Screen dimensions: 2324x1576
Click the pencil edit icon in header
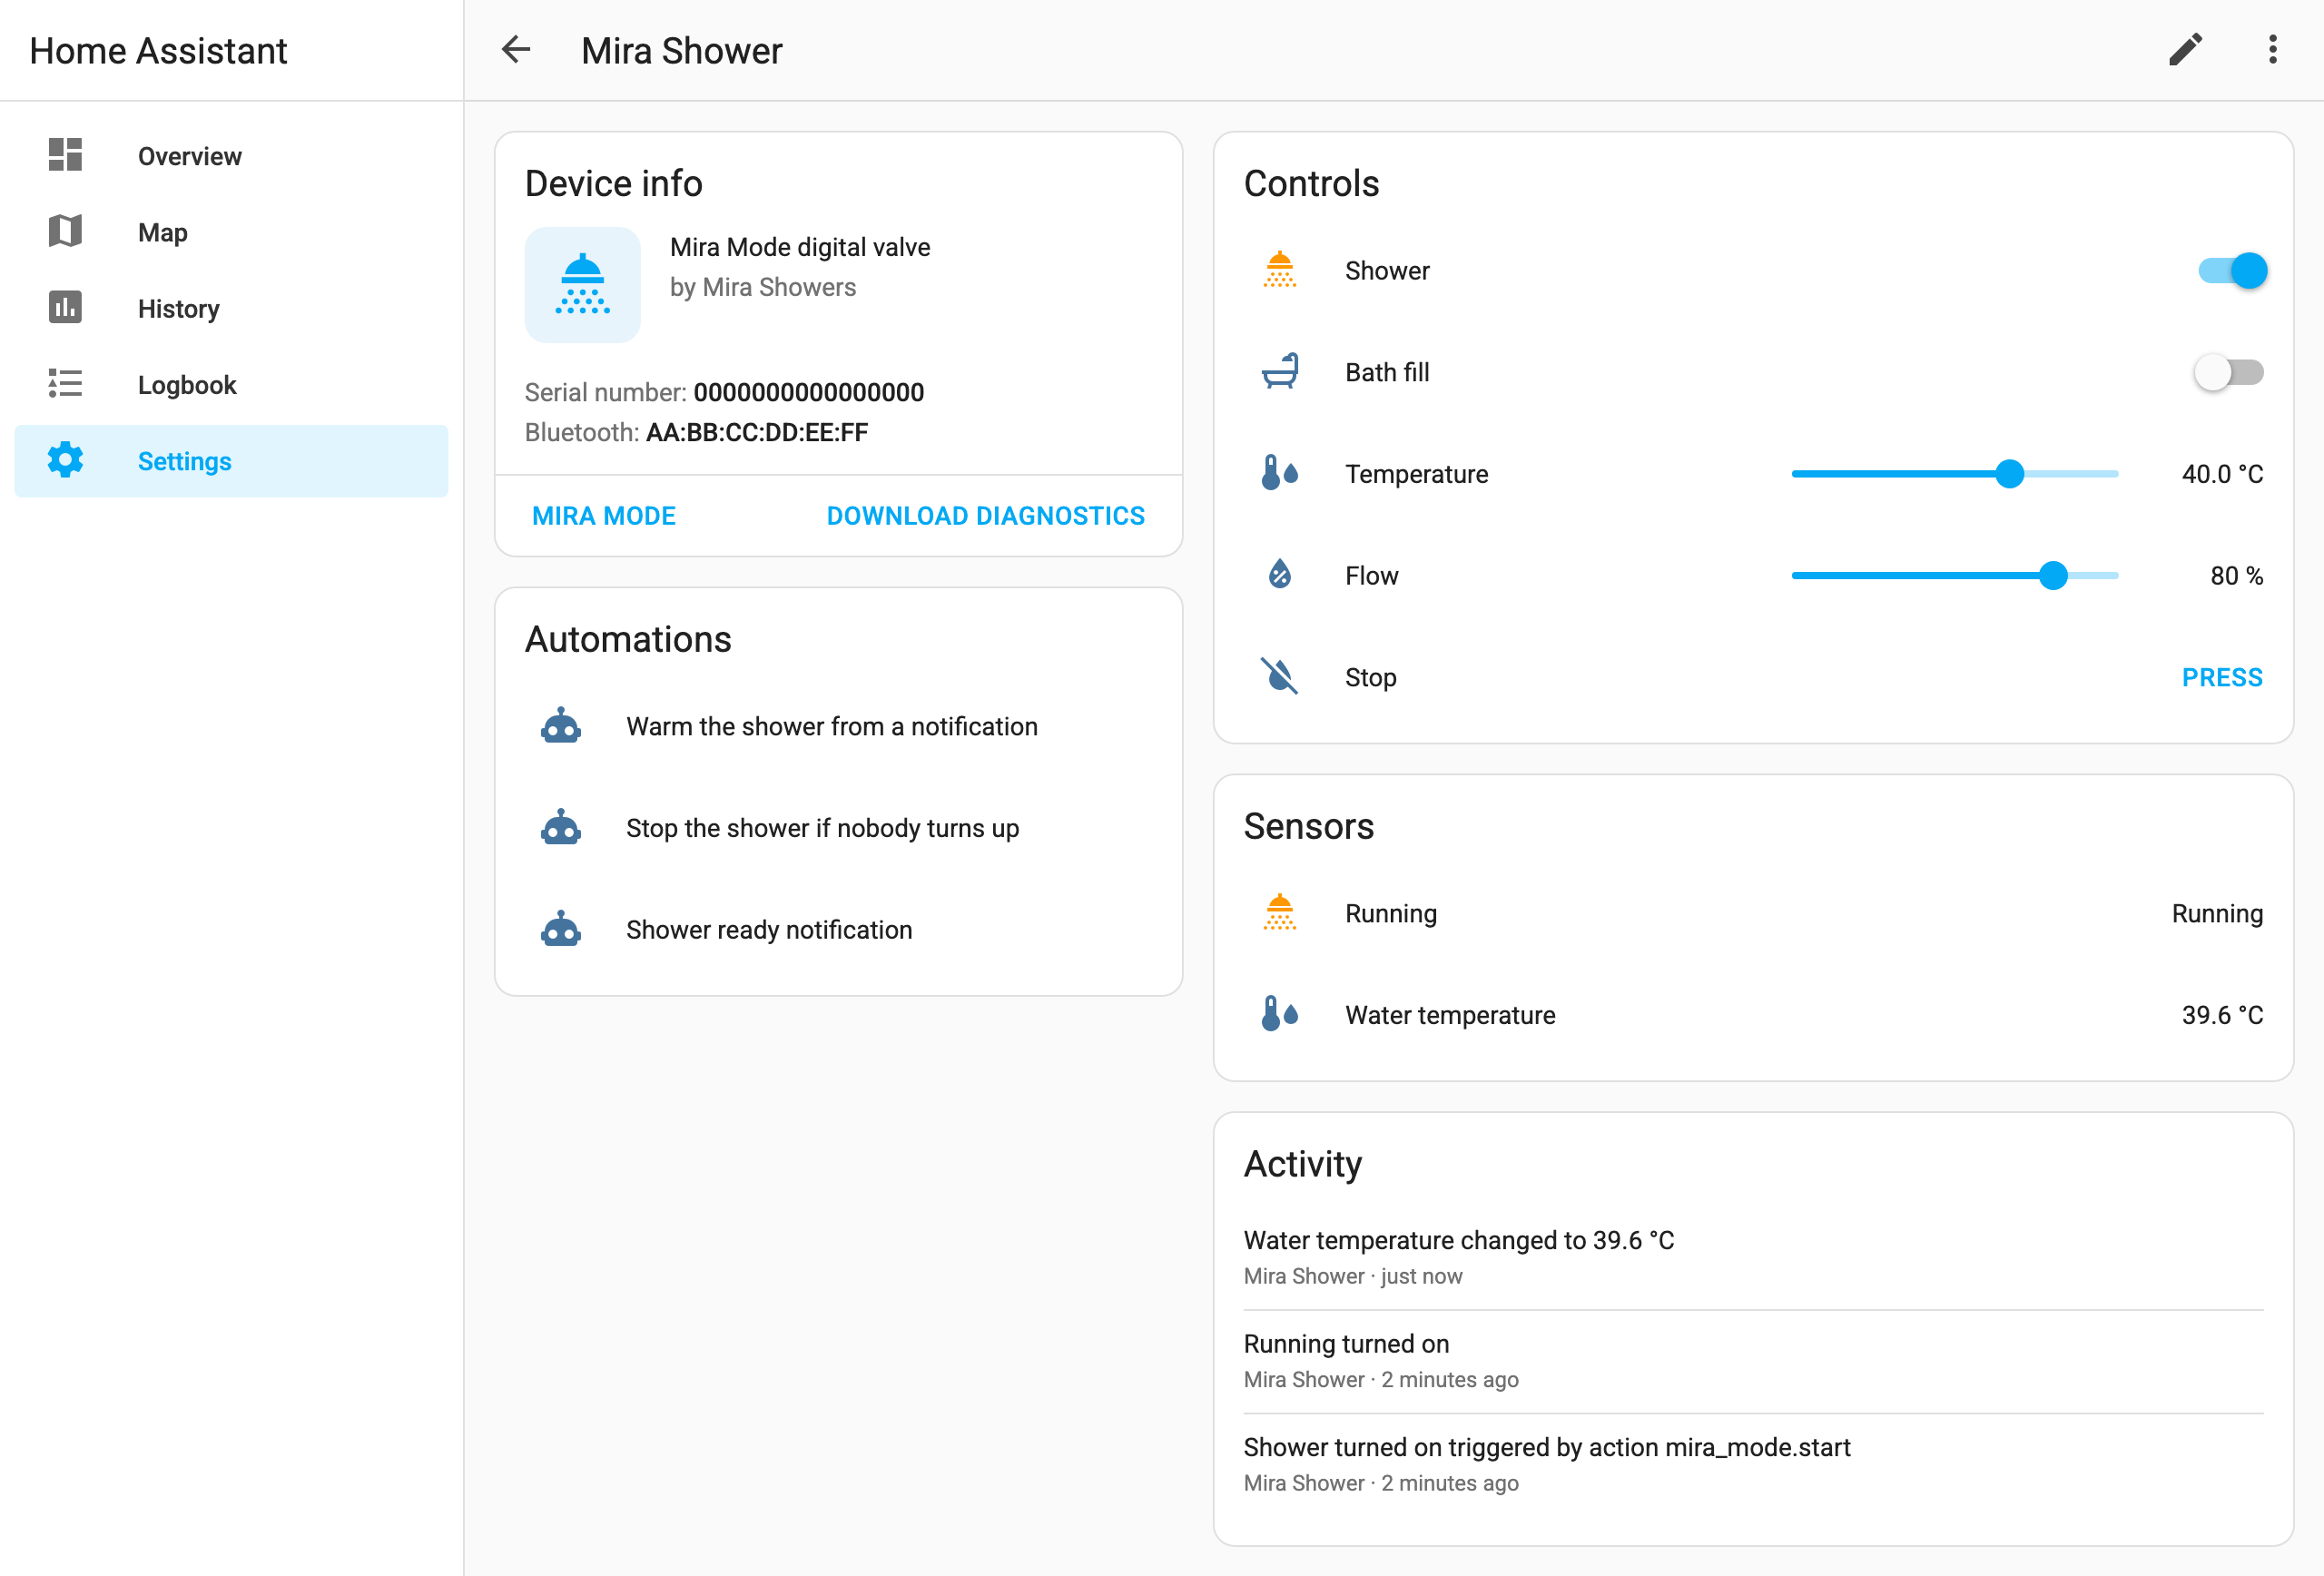pos(2185,49)
